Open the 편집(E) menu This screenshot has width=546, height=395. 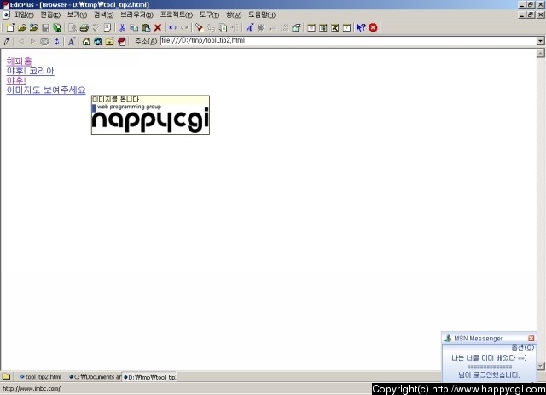50,15
